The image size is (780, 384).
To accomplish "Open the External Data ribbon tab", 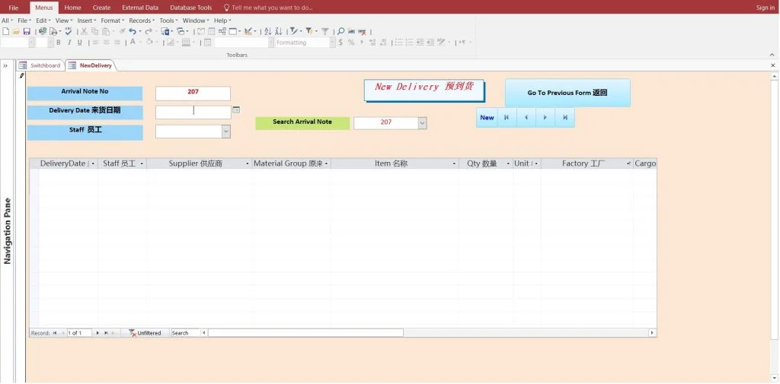I will coord(140,8).
